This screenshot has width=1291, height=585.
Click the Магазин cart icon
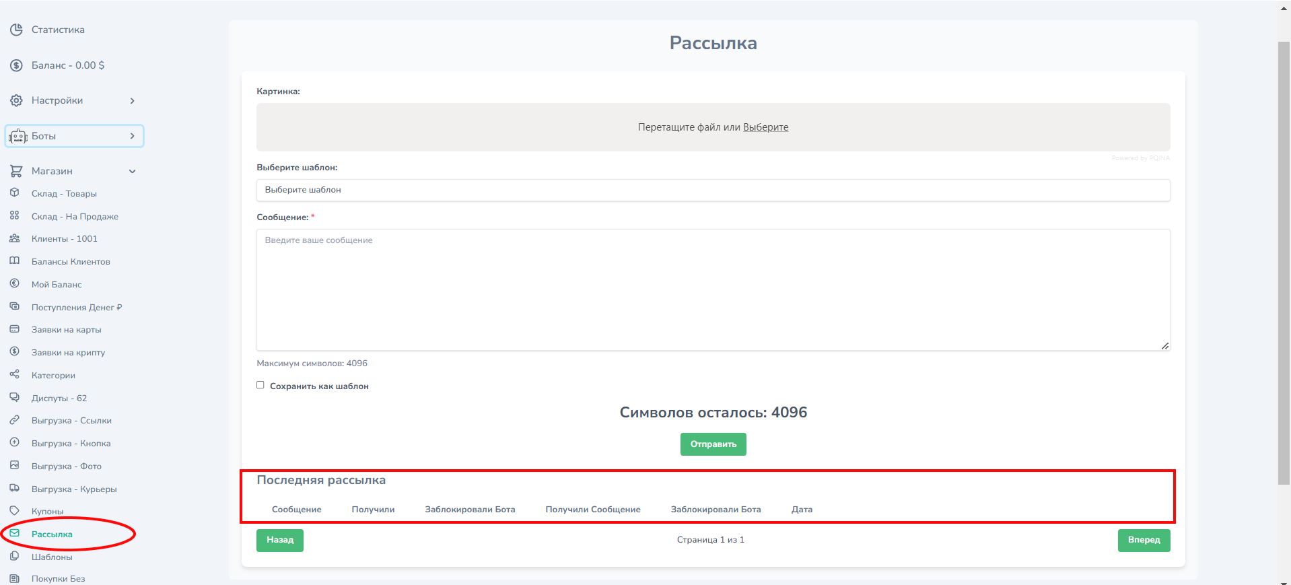(x=16, y=171)
